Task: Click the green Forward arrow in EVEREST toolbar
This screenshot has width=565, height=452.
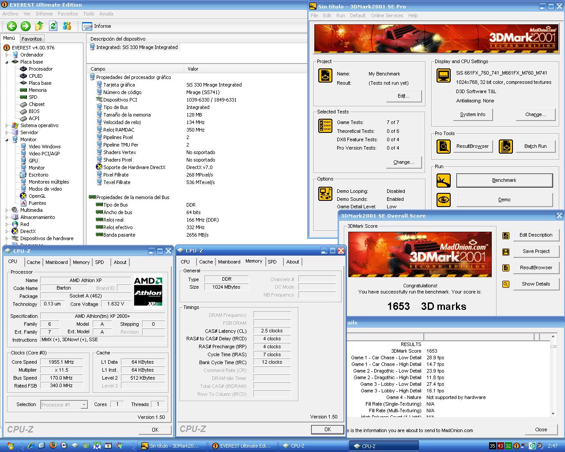Action: [x=26, y=26]
